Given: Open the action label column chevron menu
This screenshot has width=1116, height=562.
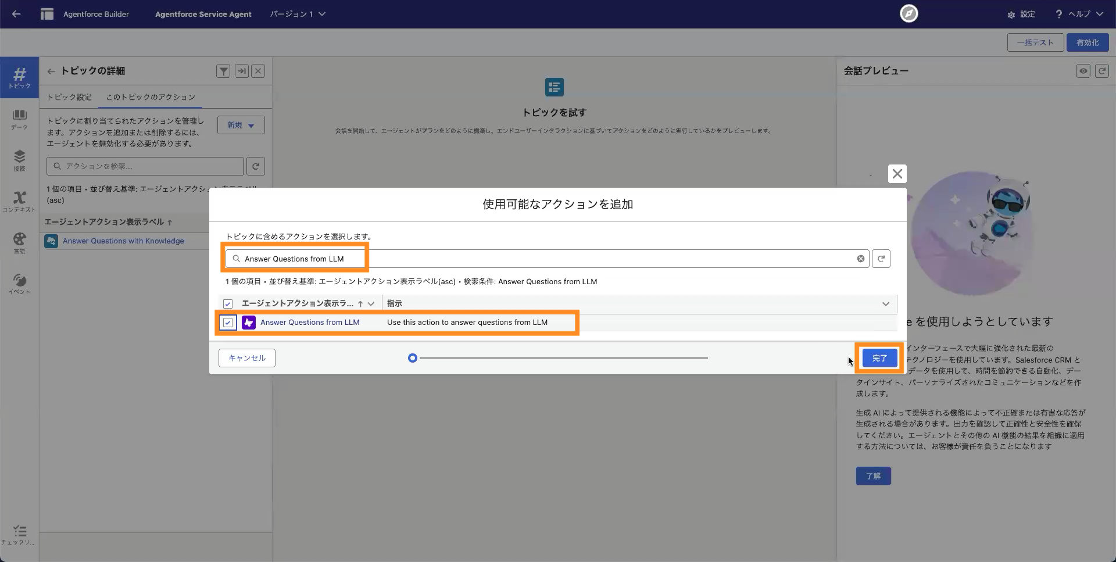Looking at the screenshot, I should (x=371, y=304).
